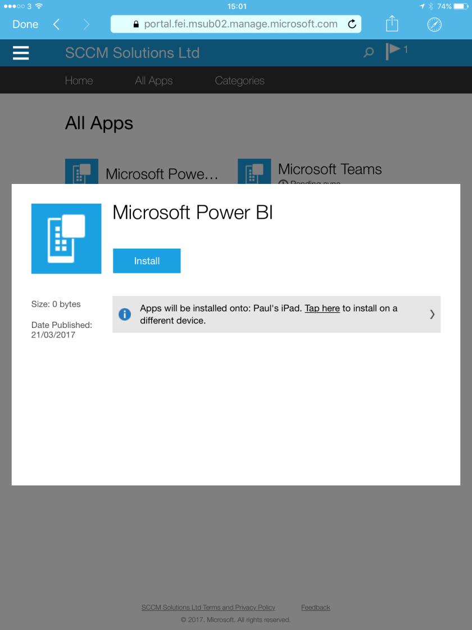This screenshot has width=472, height=630.
Task: Tap Done to close browser
Action: click(25, 24)
